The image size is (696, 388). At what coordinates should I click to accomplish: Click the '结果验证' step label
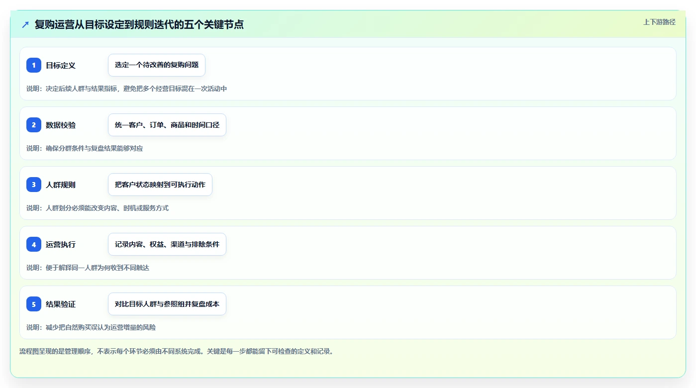click(x=61, y=304)
